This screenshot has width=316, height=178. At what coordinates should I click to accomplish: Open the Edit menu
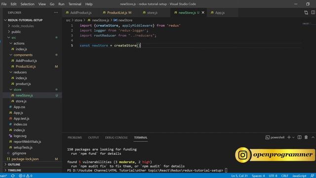(x=13, y=4)
